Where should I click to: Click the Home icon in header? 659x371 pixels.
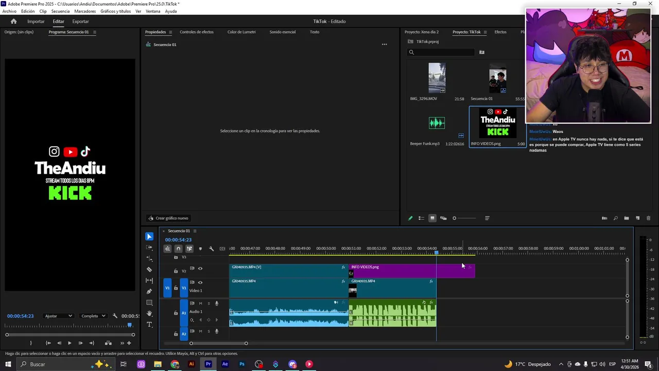pos(13,21)
